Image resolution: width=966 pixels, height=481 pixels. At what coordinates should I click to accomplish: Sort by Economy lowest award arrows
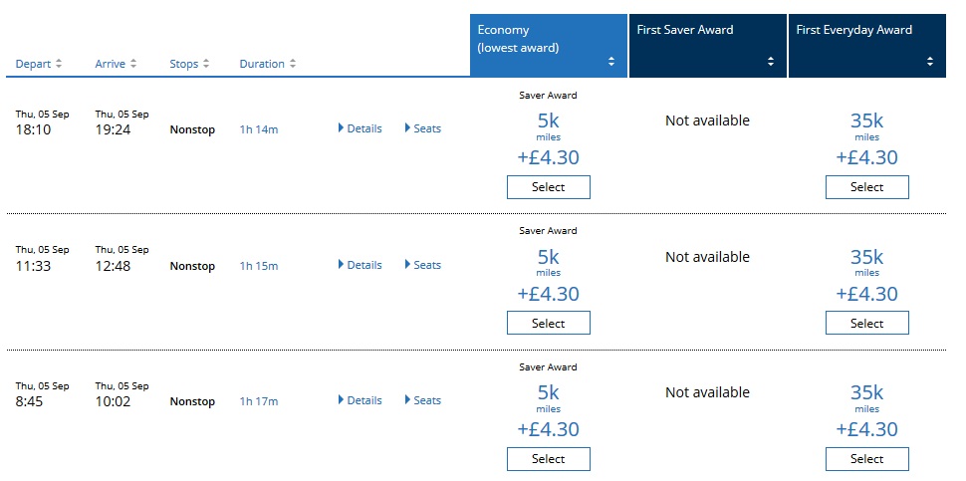pos(611,62)
